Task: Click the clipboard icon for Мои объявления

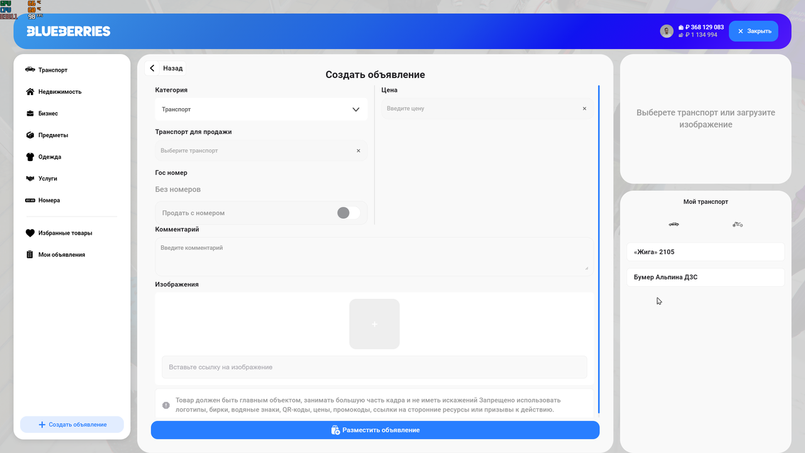Action: tap(30, 255)
